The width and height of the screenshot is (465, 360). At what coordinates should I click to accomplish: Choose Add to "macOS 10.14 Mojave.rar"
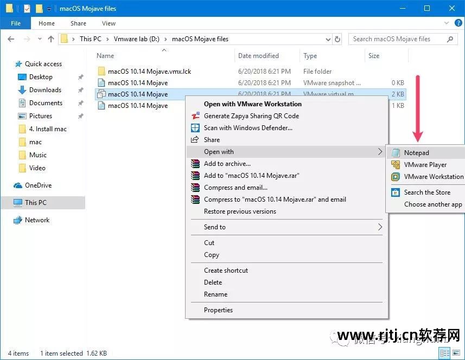tap(251, 176)
